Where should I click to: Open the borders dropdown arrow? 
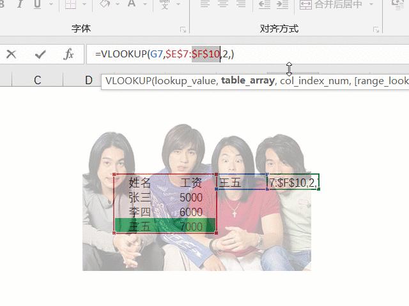coord(84,4)
